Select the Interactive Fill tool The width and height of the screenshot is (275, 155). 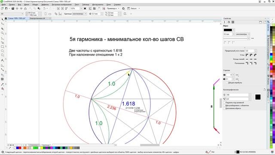click(x=2, y=89)
